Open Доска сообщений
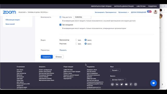 coord(139,12)
